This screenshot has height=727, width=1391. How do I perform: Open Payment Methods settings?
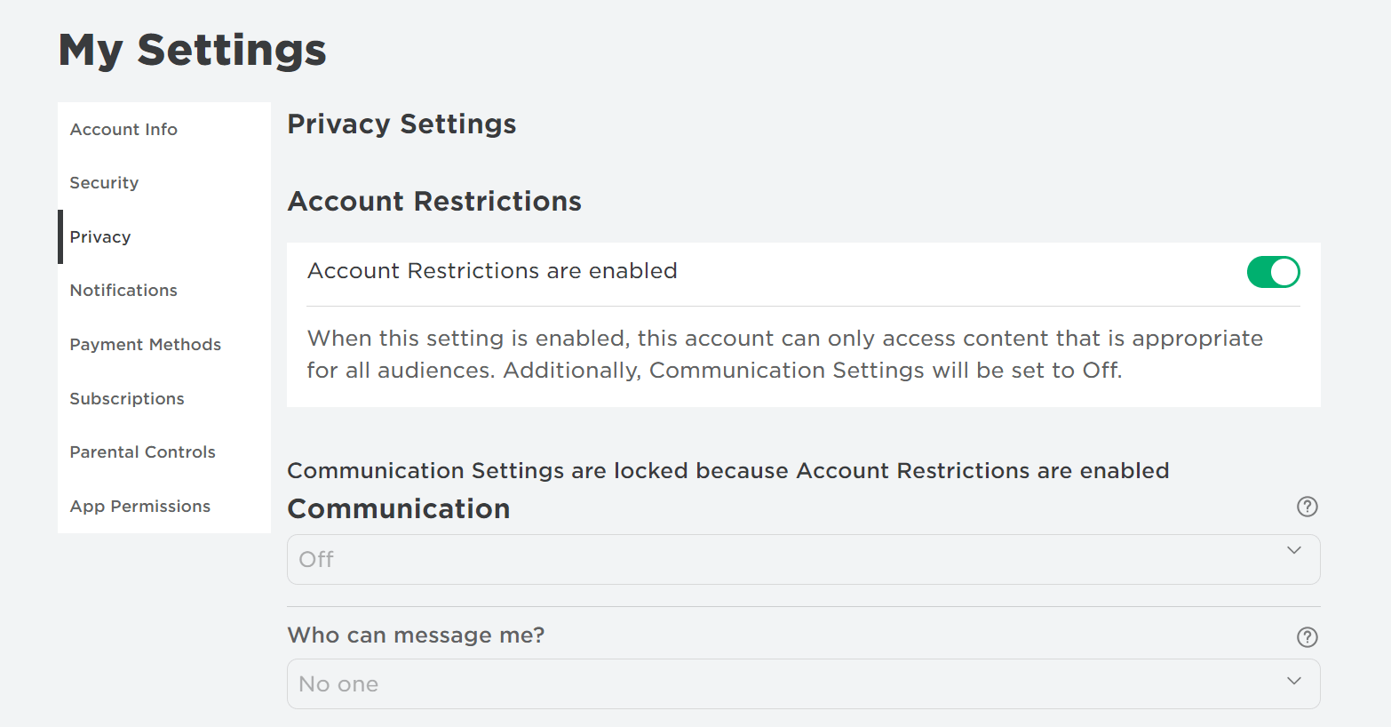pyautogui.click(x=145, y=345)
